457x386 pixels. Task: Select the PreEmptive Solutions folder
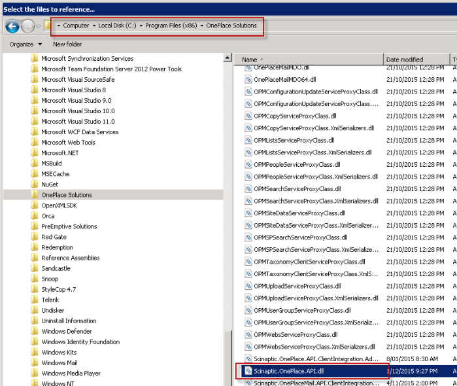pyautogui.click(x=69, y=227)
